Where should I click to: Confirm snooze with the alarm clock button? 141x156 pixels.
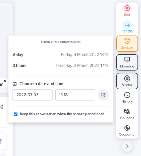point(103,95)
